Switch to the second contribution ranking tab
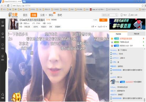The height and width of the screenshot is (102, 146). point(136,34)
